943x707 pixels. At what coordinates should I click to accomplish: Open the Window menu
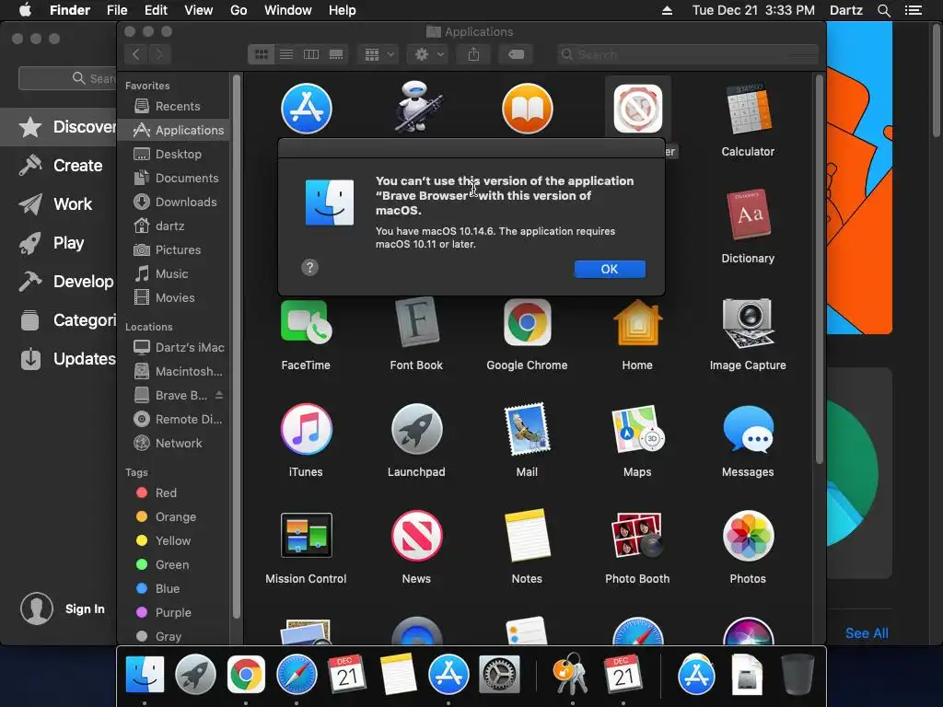pyautogui.click(x=288, y=10)
